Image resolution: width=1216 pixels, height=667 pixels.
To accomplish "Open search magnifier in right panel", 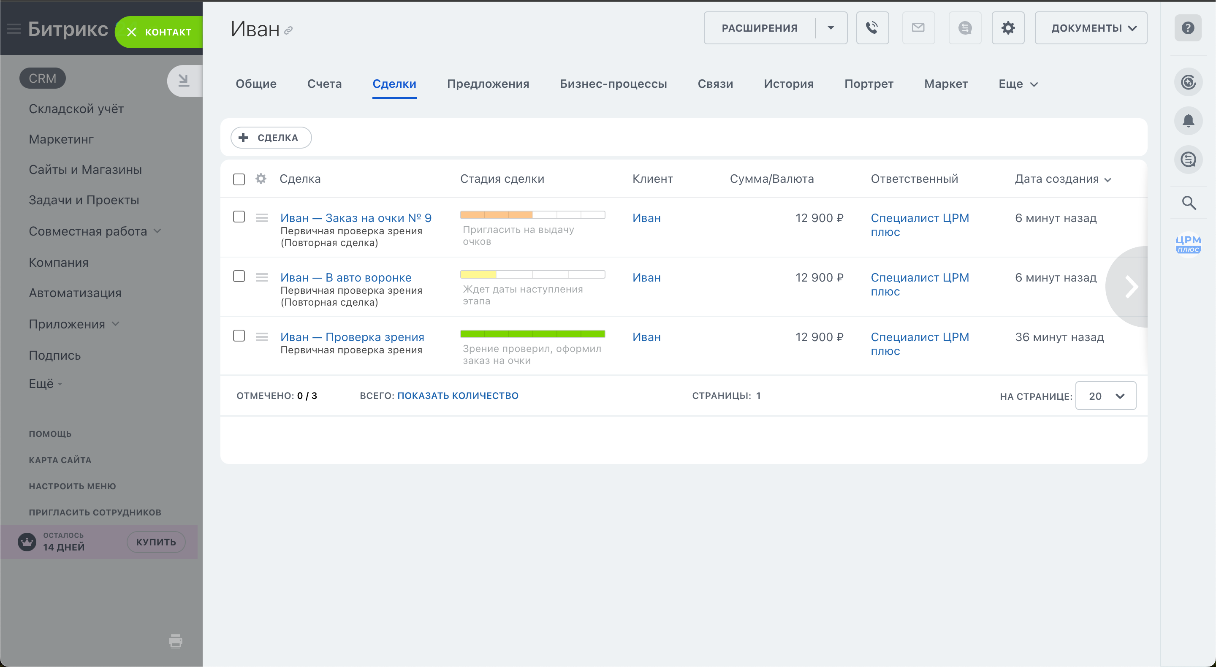I will (1188, 203).
